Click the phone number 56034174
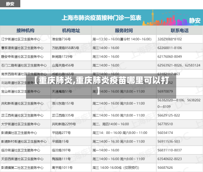The image size is (203, 172). pyautogui.click(x=165, y=133)
